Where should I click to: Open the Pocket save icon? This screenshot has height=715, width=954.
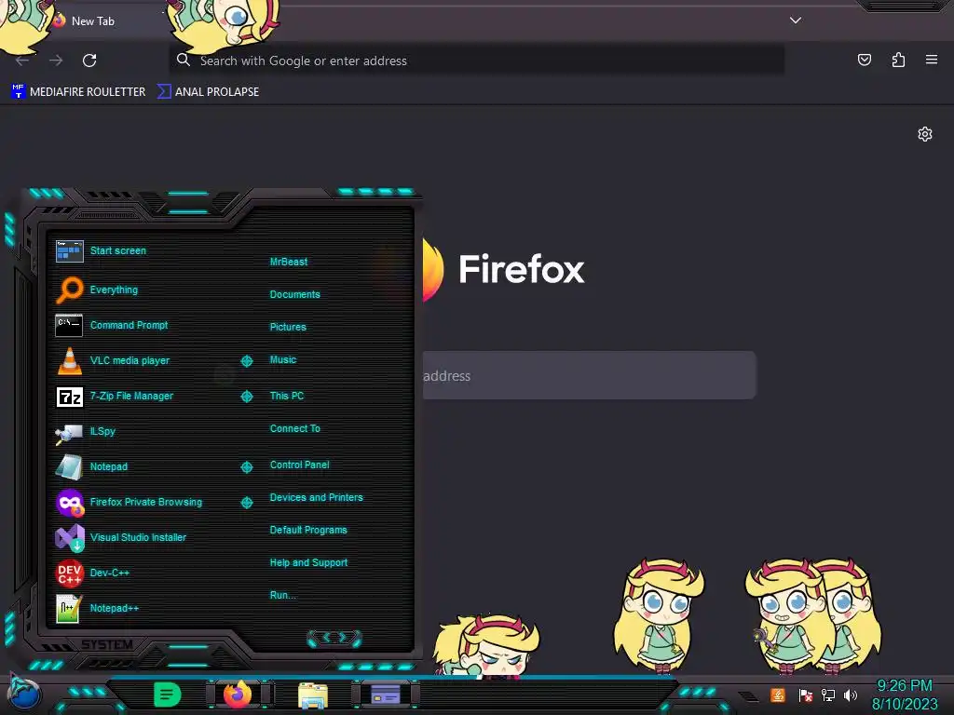[x=865, y=60]
